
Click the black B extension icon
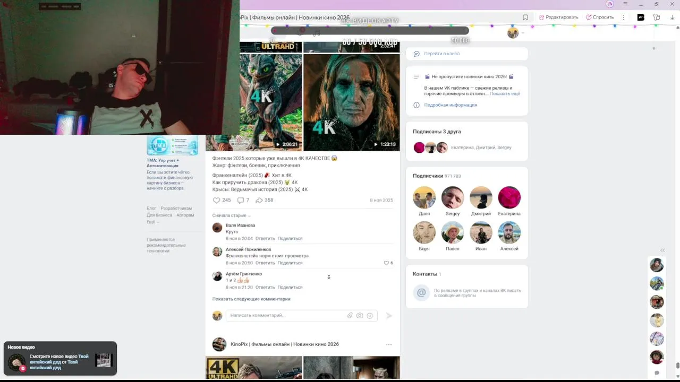click(641, 17)
